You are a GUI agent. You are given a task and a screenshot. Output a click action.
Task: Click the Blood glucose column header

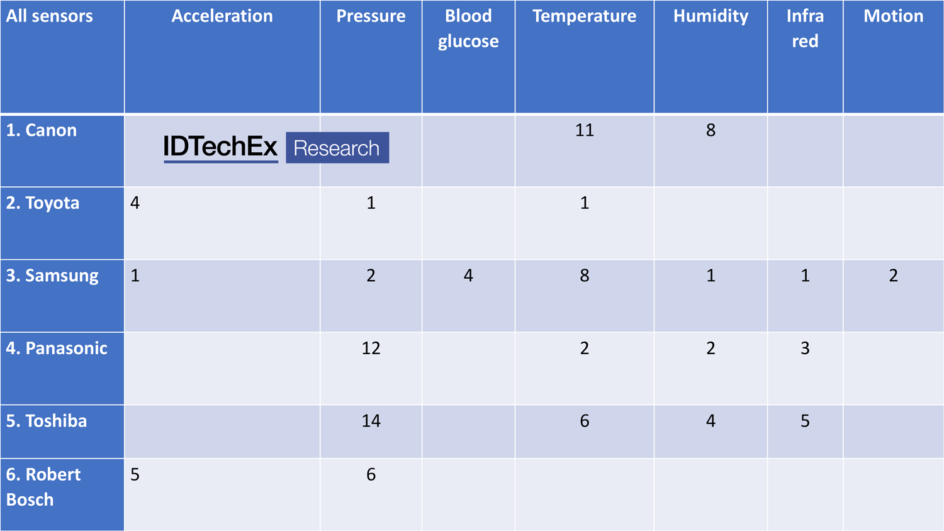tap(468, 29)
